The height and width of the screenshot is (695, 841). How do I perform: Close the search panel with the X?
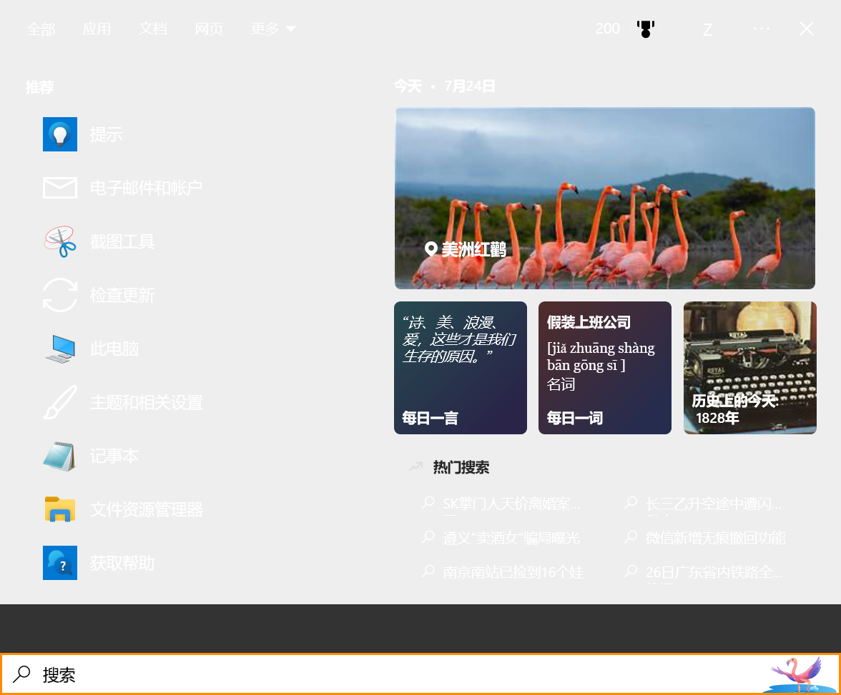click(807, 29)
